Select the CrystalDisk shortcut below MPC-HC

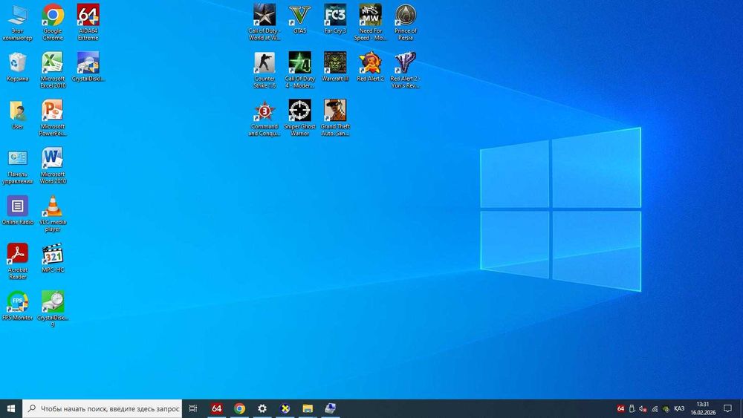[x=53, y=309]
